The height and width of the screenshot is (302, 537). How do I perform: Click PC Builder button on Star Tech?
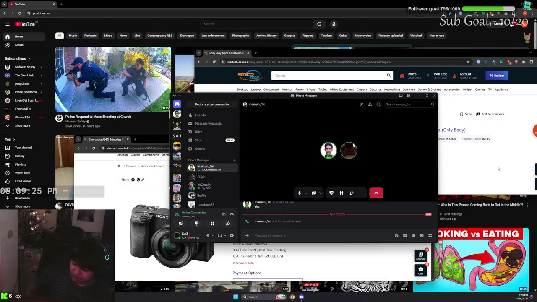pos(497,75)
